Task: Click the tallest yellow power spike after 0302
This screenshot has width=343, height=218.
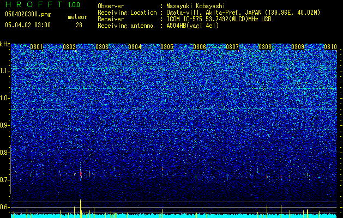Action: click(x=81, y=209)
